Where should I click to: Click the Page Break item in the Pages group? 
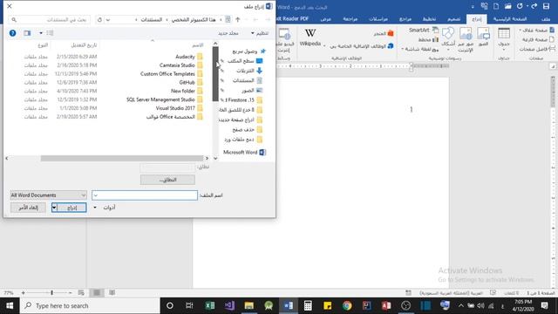[537, 49]
